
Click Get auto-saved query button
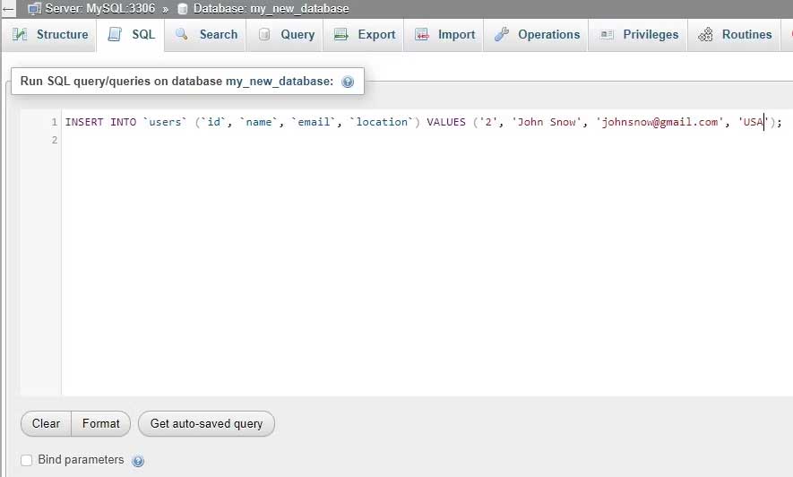click(x=206, y=423)
